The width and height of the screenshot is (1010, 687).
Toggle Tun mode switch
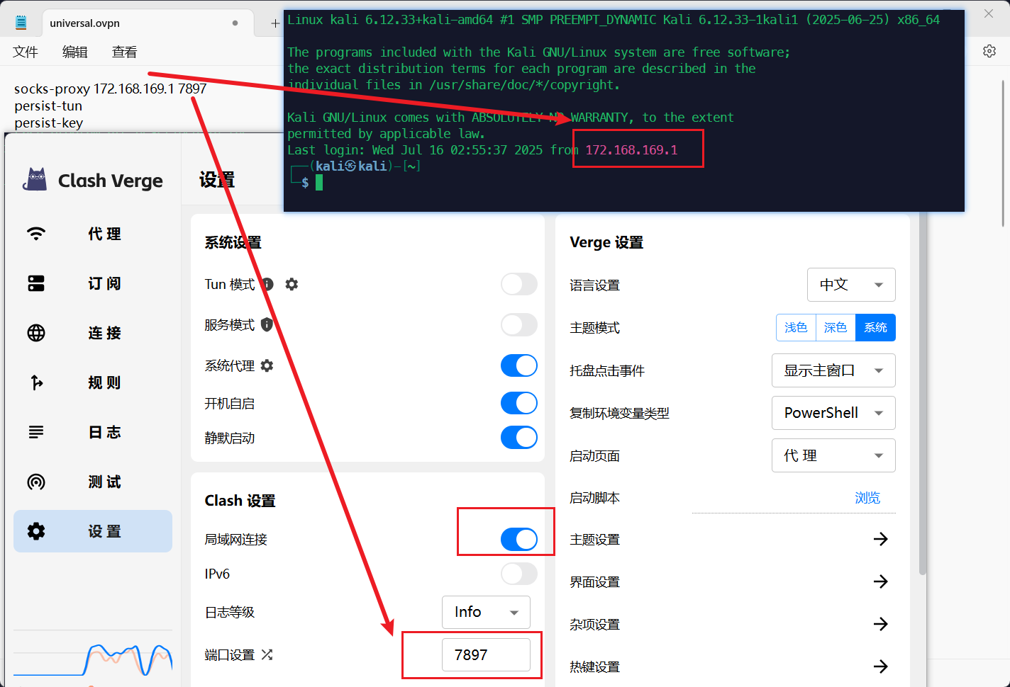pyautogui.click(x=519, y=284)
